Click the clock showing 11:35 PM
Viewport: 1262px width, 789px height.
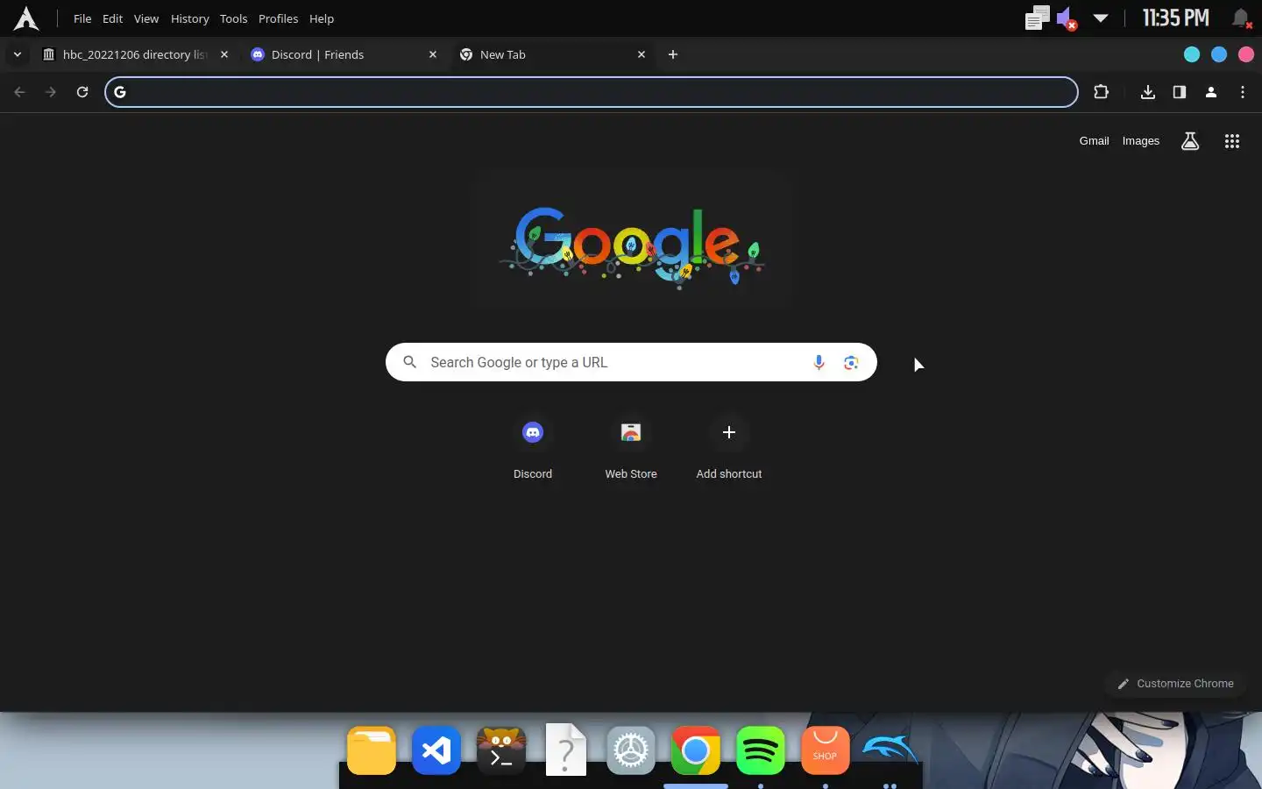(x=1175, y=18)
